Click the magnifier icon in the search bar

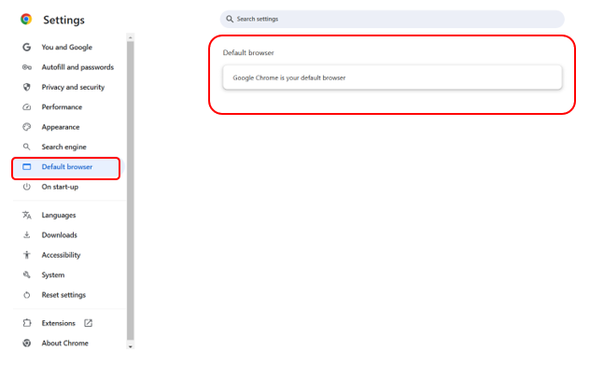pos(230,19)
